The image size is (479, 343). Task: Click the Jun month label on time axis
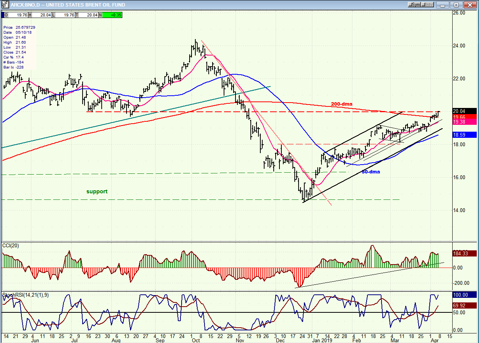[x=35, y=340]
